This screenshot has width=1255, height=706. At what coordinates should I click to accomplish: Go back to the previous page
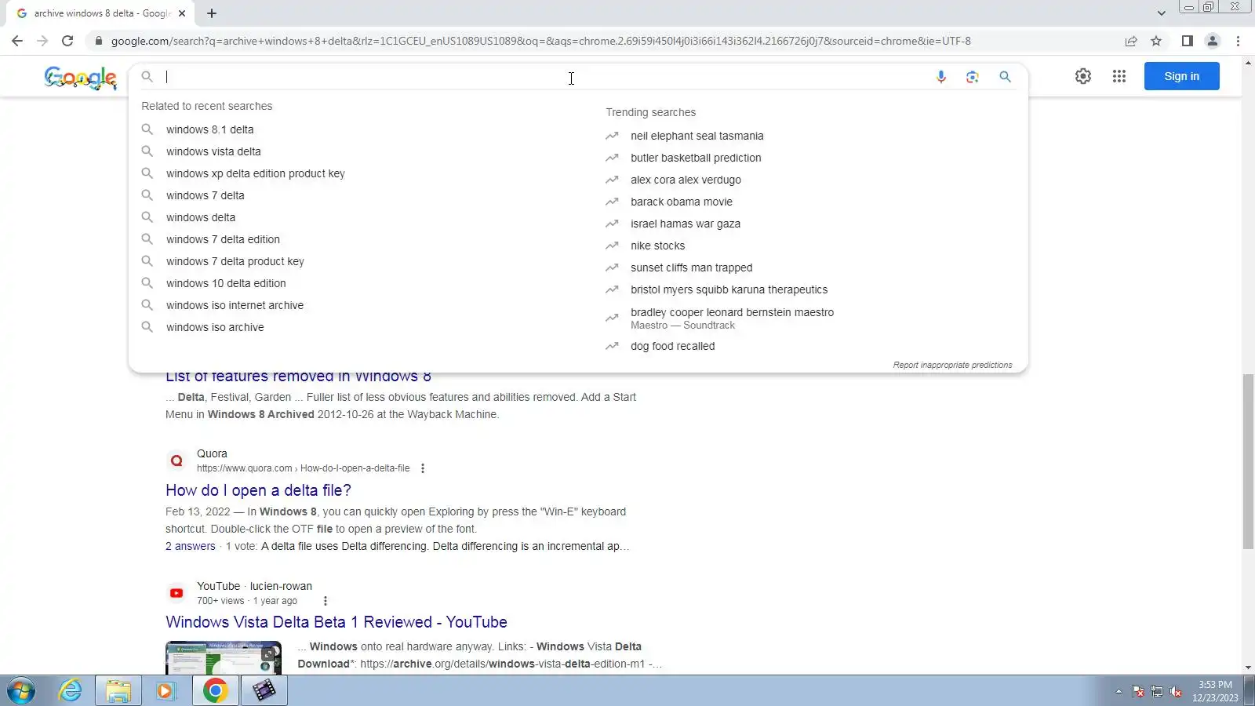(x=17, y=41)
